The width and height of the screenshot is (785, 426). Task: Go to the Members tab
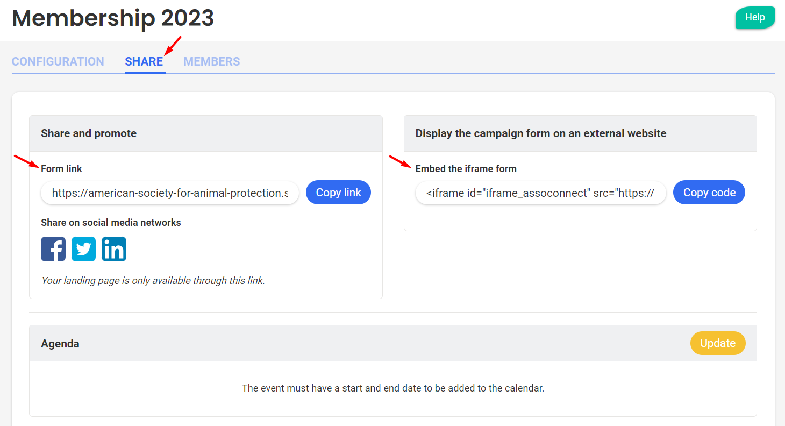pos(212,61)
